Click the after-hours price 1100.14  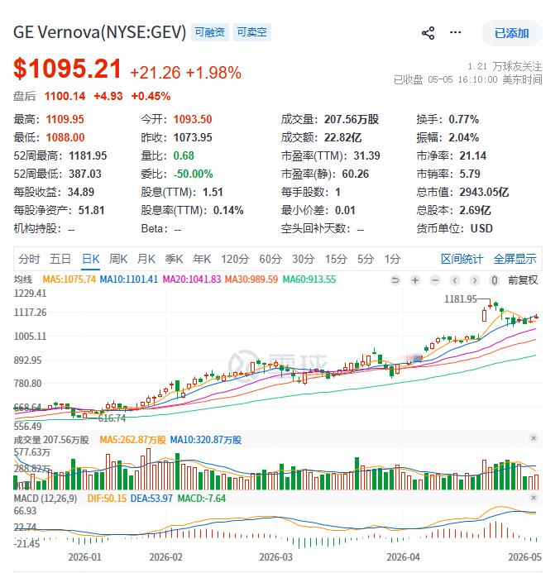click(65, 97)
